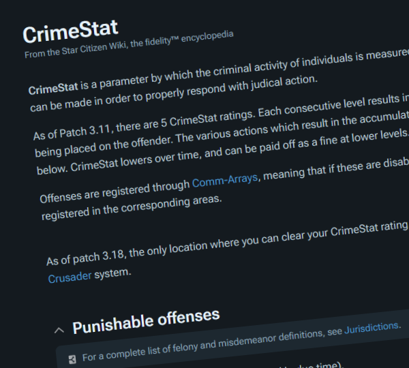This screenshot has width=409, height=368.
Task: Click the words 'judical action' in the intro
Action: pyautogui.click(x=284, y=82)
